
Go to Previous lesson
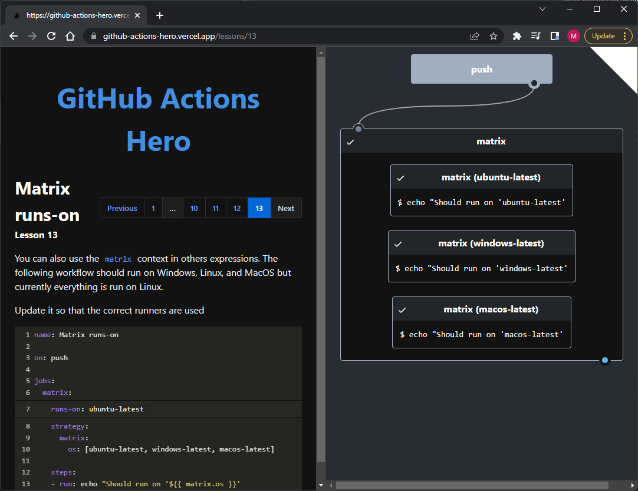122,208
